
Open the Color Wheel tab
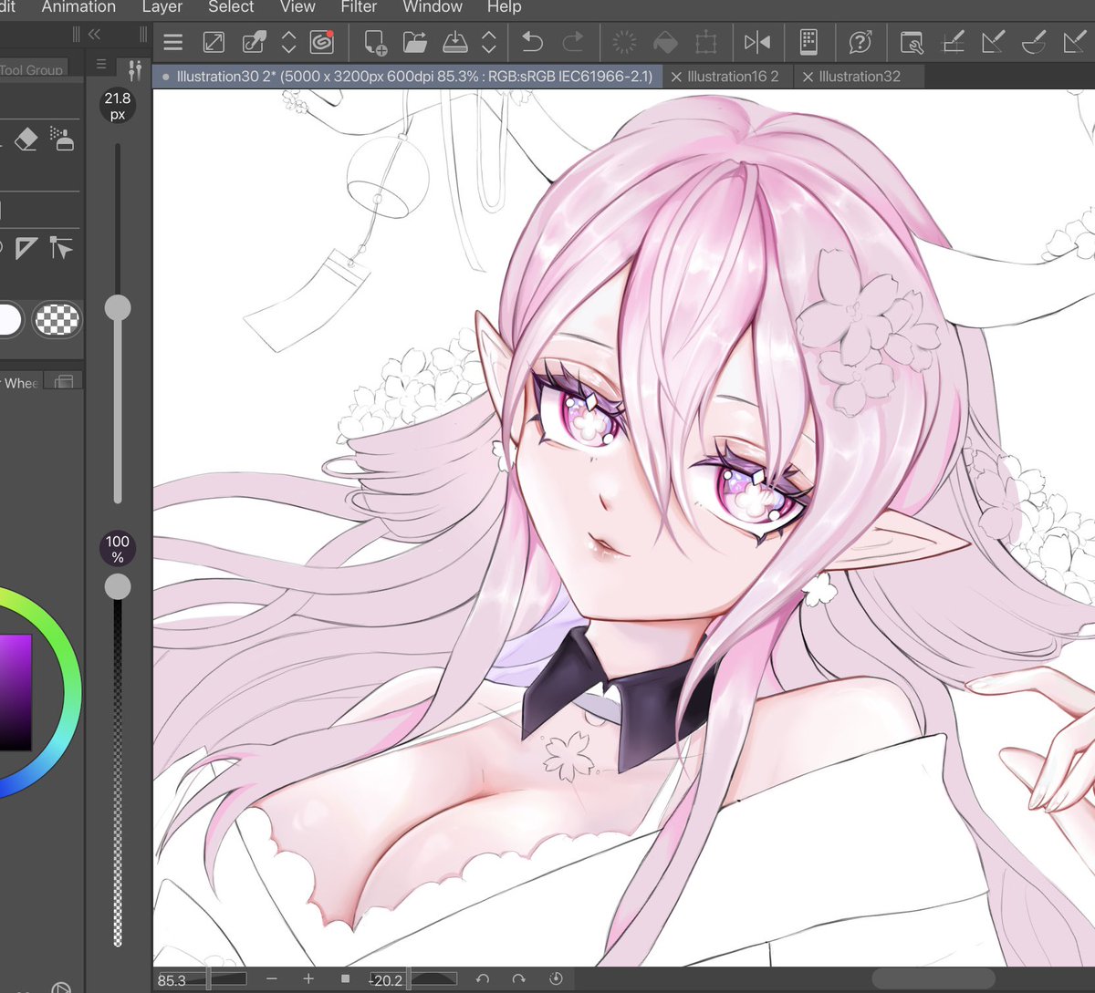(x=20, y=383)
